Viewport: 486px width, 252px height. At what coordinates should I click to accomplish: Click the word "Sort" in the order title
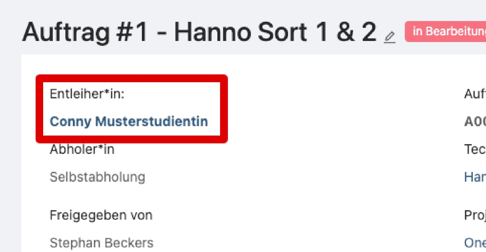tap(282, 32)
